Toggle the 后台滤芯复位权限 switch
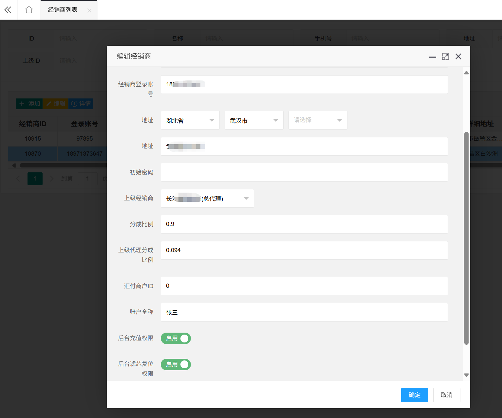The width and height of the screenshot is (502, 418). pos(176,364)
